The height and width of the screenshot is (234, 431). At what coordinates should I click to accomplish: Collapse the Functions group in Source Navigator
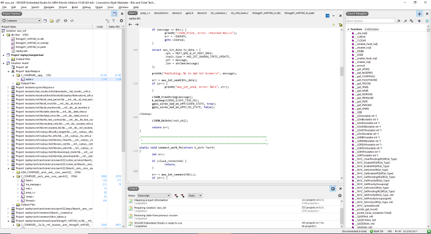click(347, 28)
